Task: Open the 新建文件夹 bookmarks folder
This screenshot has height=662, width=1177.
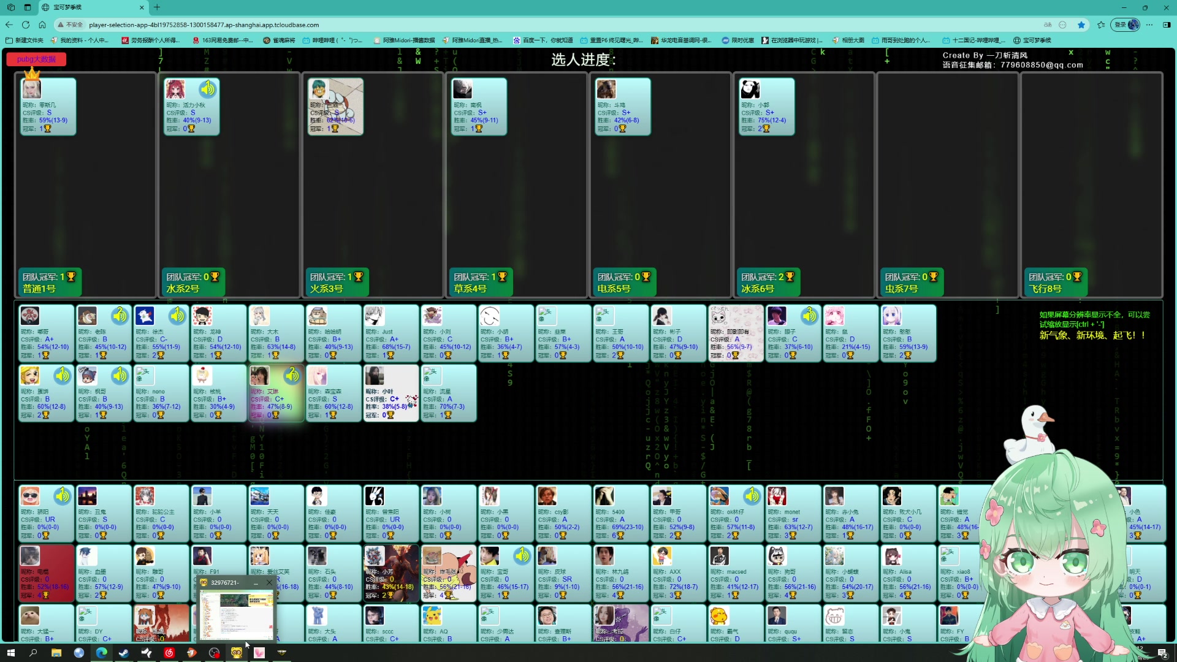Action: coord(25,40)
